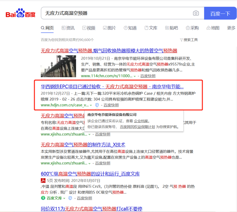Open first www.xjishu.com/zhuanli result URL
Image resolution: width=237 pixels, height=212 pixels.
pos(64,134)
